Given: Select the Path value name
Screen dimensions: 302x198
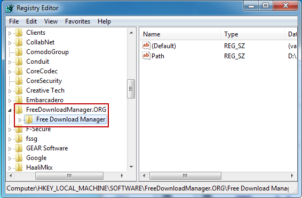Looking at the screenshot, I should (158, 56).
